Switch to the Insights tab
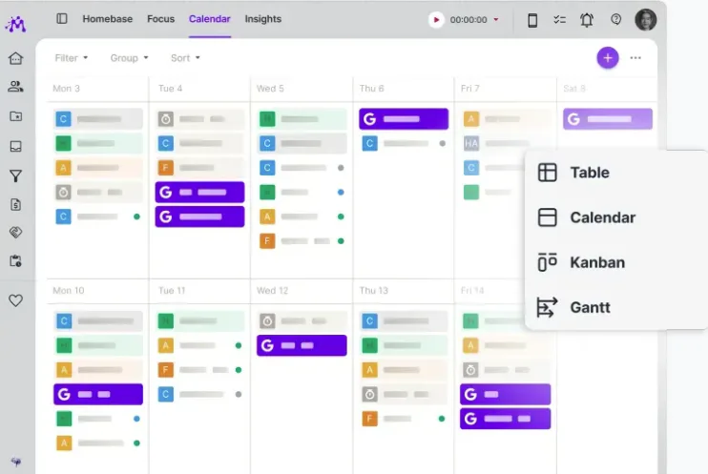The image size is (708, 474). (x=262, y=19)
